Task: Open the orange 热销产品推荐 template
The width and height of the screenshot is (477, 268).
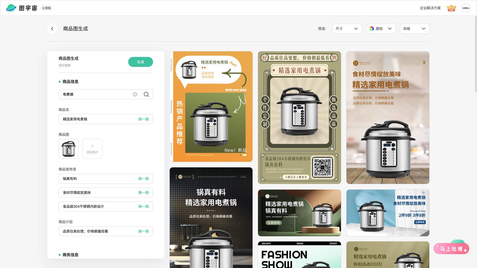Action: pyautogui.click(x=211, y=107)
